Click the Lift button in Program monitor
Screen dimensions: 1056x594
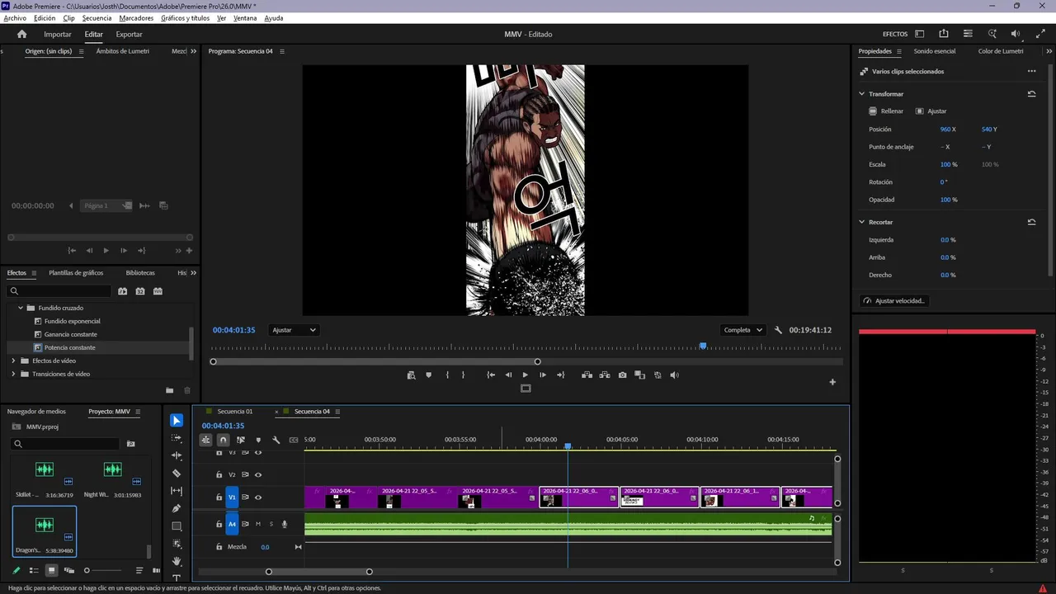click(x=587, y=375)
